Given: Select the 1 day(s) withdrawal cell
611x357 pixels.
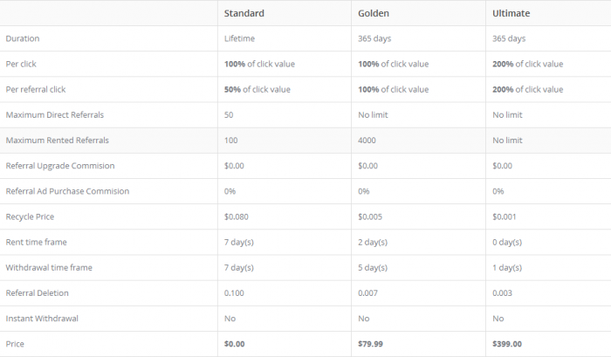Looking at the screenshot, I should pyautogui.click(x=507, y=268).
